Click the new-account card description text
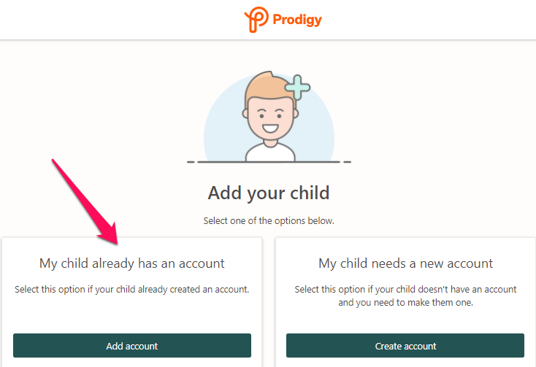Screen dimensions: 536x367 (405, 296)
